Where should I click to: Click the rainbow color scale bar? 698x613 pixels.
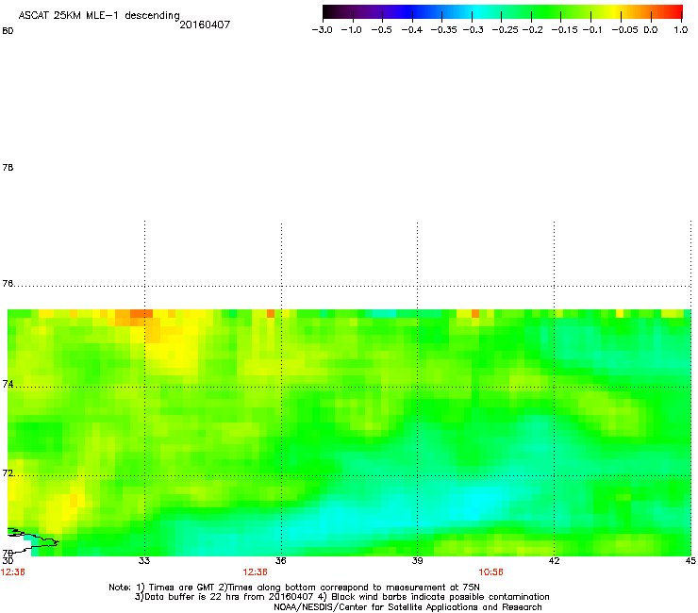[x=503, y=12]
